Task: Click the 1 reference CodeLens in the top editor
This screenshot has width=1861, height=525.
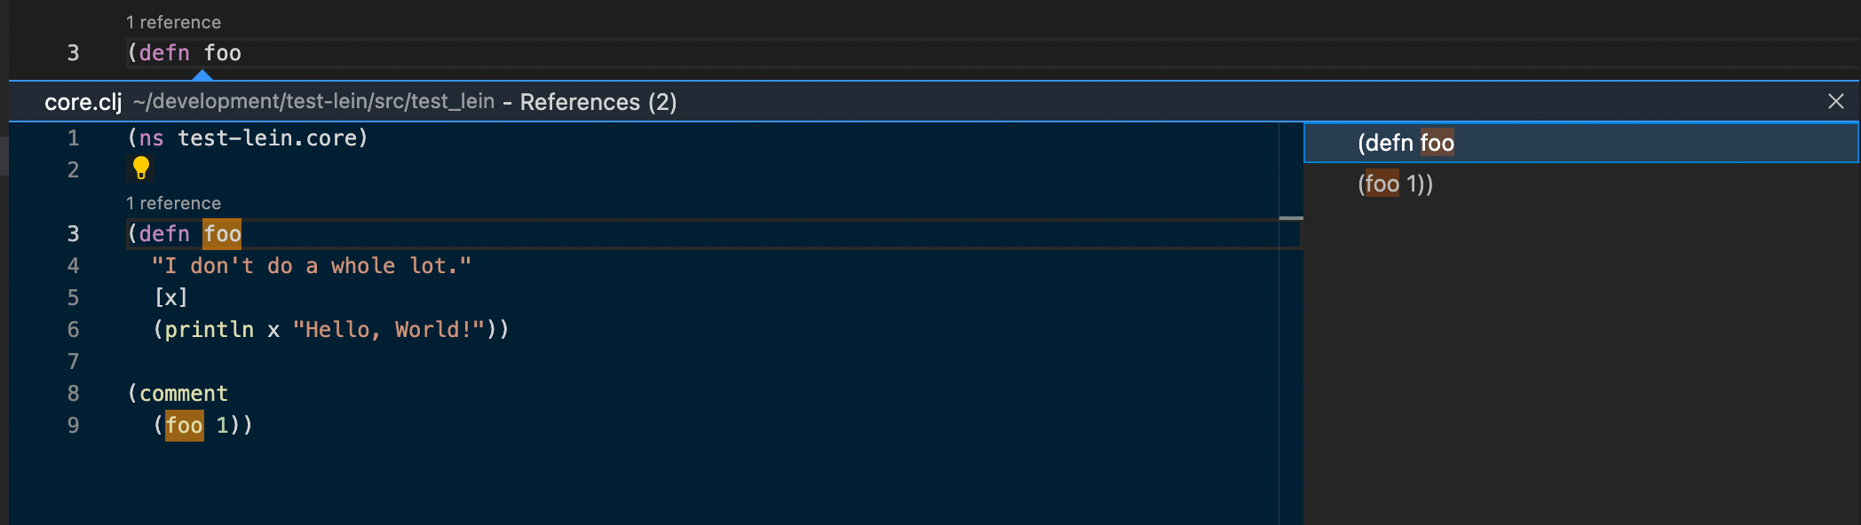Action: [x=173, y=21]
